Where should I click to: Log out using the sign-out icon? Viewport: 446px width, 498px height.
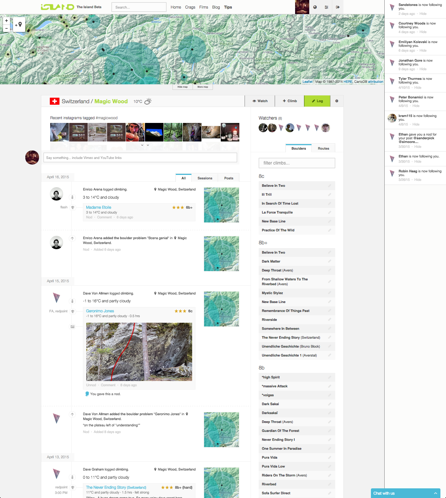coord(337,7)
